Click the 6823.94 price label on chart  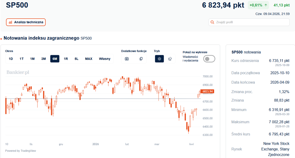pyautogui.click(x=207, y=91)
